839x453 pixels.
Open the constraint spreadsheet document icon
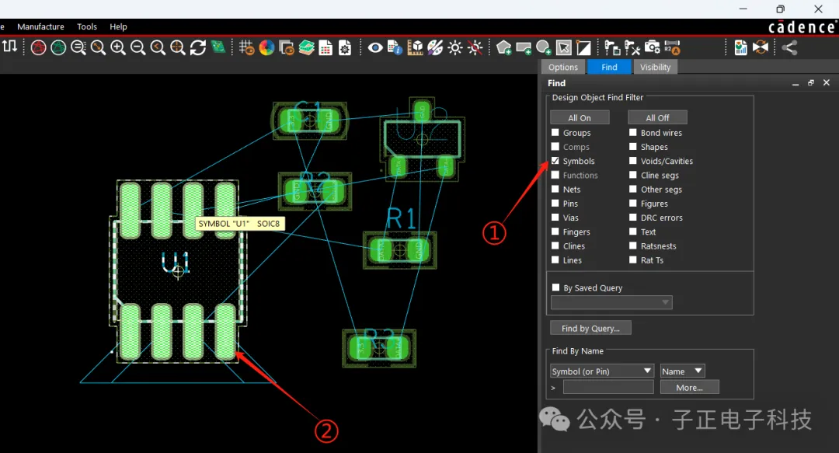pyautogui.click(x=326, y=47)
